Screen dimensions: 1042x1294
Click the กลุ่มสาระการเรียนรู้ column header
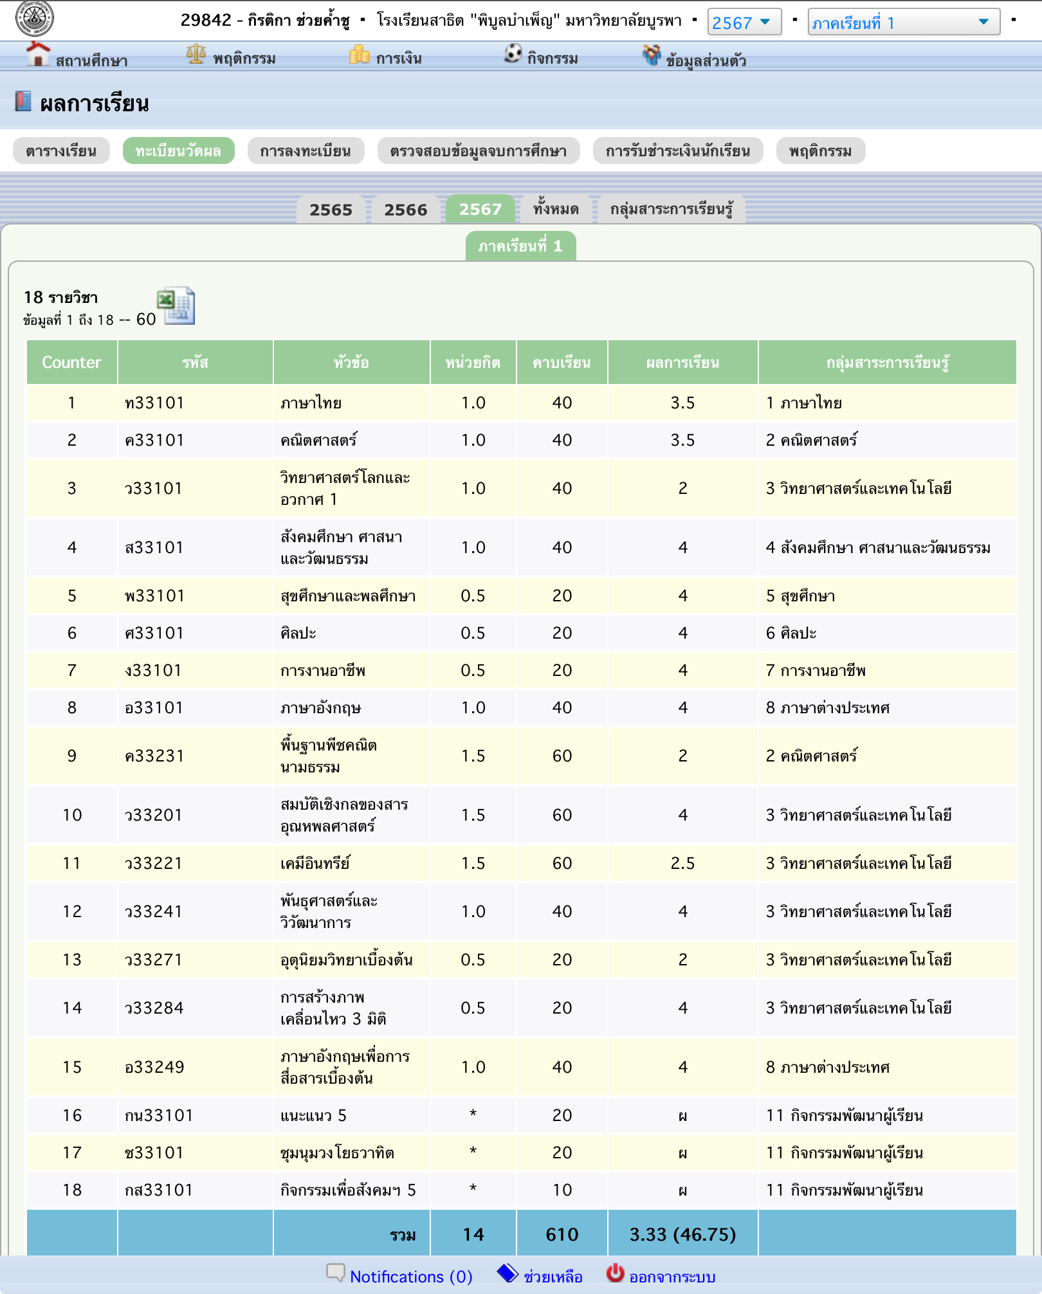pos(888,362)
